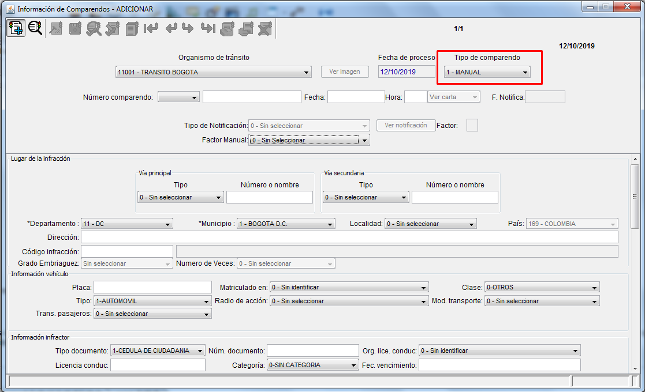Click the Dirección text field
This screenshot has height=392, width=645.
coord(349,237)
